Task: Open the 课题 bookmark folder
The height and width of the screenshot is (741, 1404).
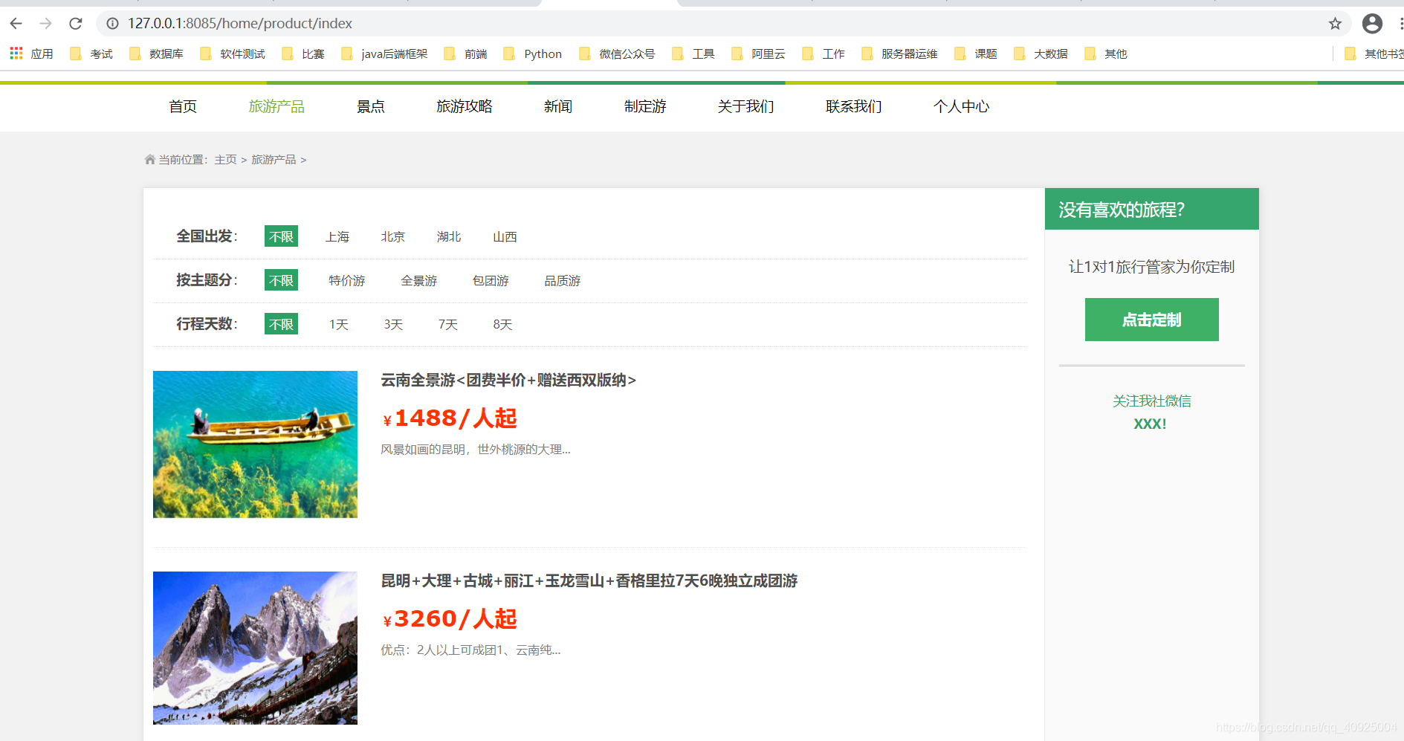Action: pyautogui.click(x=976, y=54)
